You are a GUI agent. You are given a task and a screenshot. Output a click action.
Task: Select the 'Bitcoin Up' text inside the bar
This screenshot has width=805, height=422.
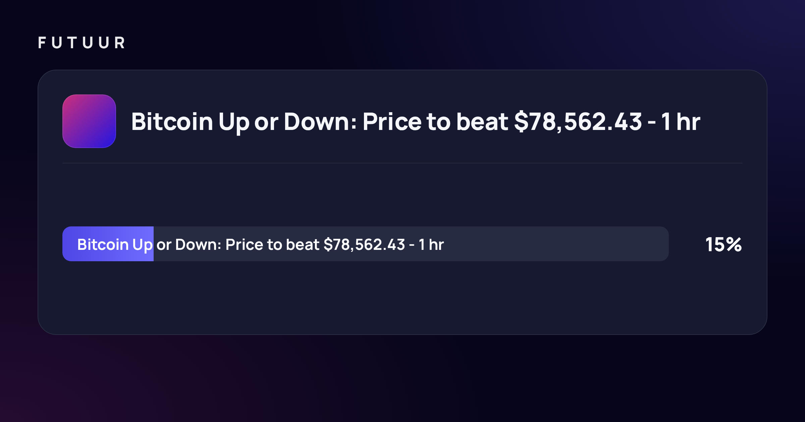pos(115,245)
